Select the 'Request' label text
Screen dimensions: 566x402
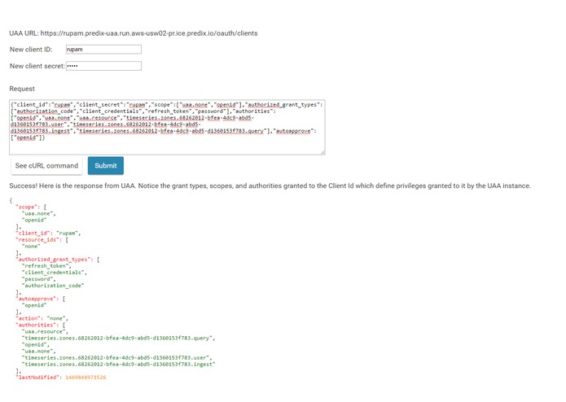tap(22, 89)
